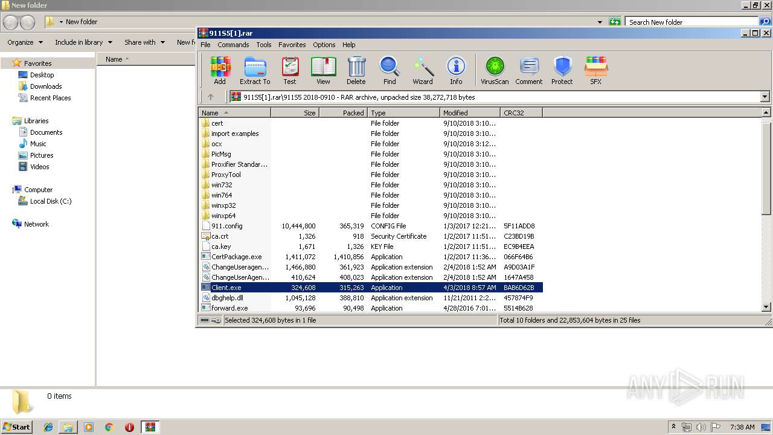The image size is (773, 435).
Task: Sort by the Packed column
Action: (343, 113)
